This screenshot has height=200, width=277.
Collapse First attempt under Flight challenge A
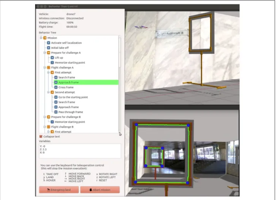(x=48, y=72)
